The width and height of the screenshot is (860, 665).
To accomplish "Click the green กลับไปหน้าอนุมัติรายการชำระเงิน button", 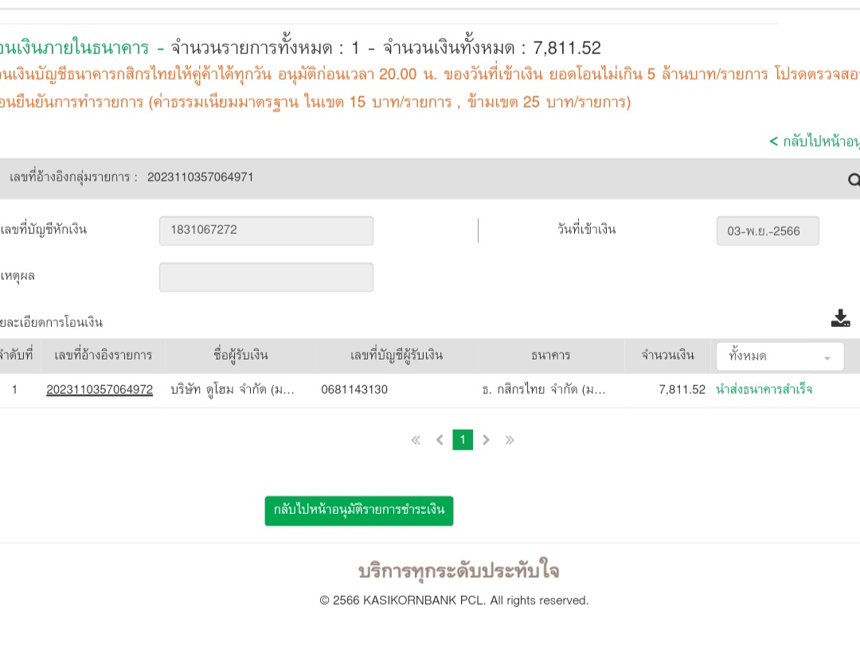I will click(359, 511).
